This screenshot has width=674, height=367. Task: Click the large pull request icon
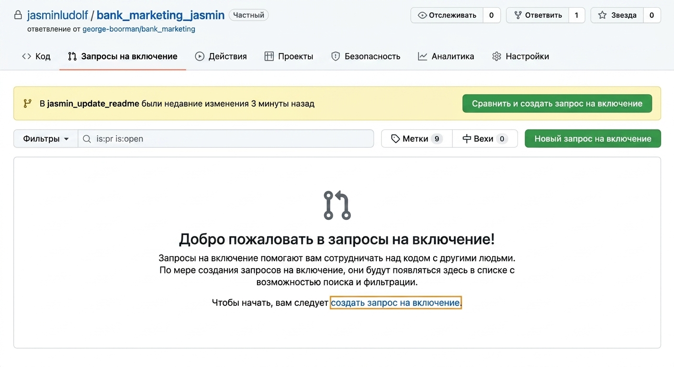(x=337, y=205)
